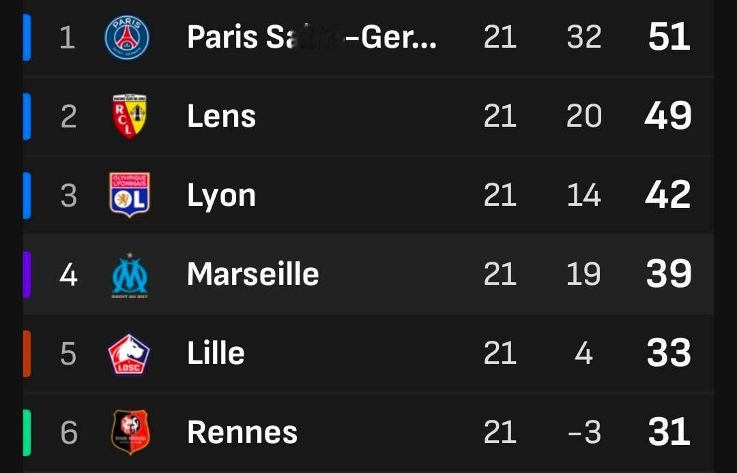Click Lens's 49 points value
The width and height of the screenshot is (737, 473).
click(x=668, y=116)
